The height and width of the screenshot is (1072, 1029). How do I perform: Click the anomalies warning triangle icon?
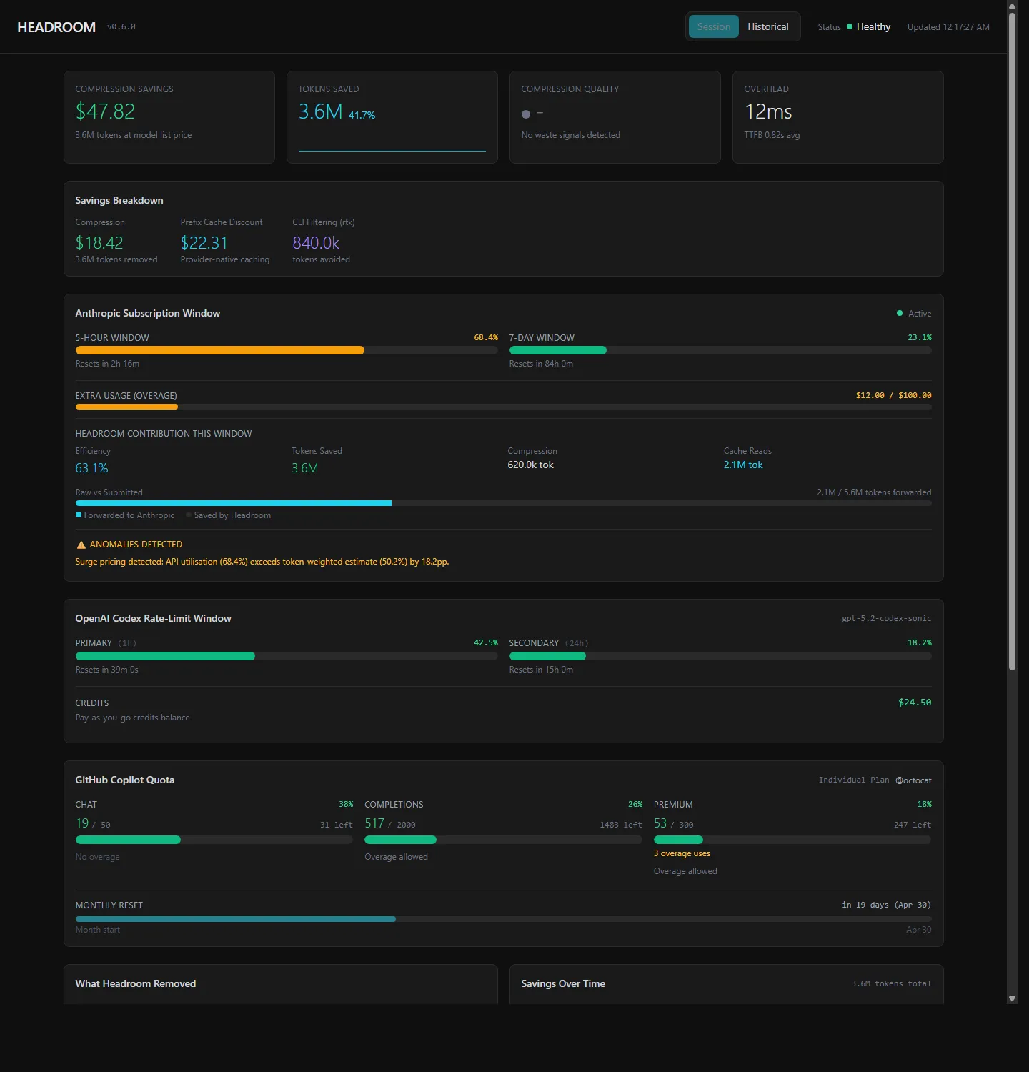click(x=81, y=545)
